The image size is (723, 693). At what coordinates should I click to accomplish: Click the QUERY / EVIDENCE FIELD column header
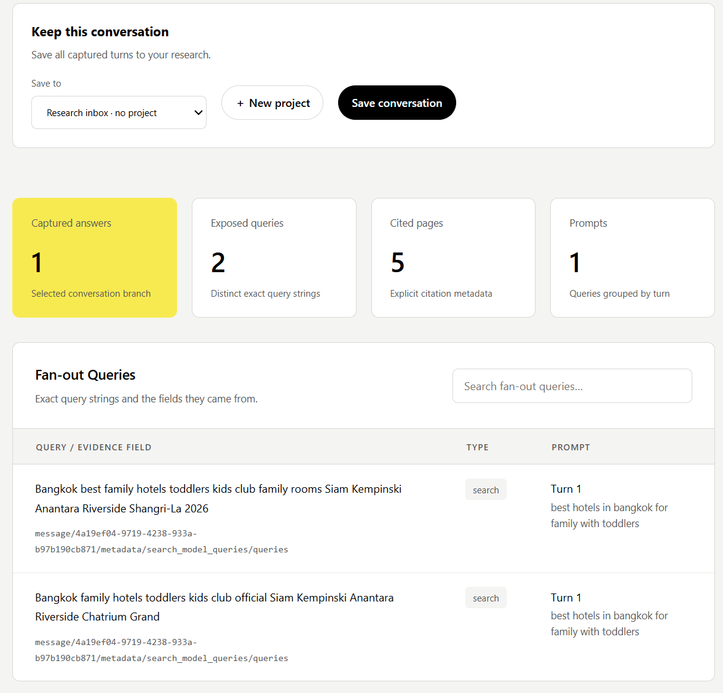[93, 447]
